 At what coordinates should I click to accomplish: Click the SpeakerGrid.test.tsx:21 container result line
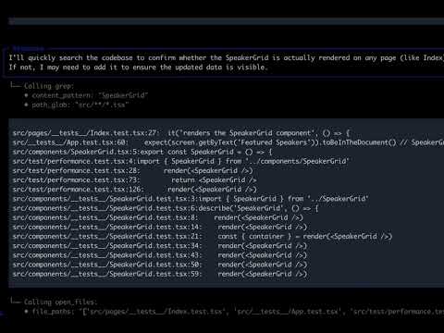point(203,237)
